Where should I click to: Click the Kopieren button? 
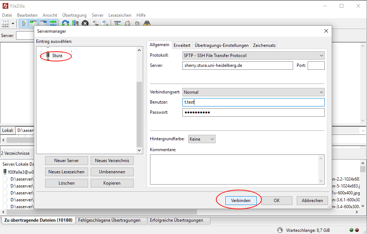click(x=112, y=183)
